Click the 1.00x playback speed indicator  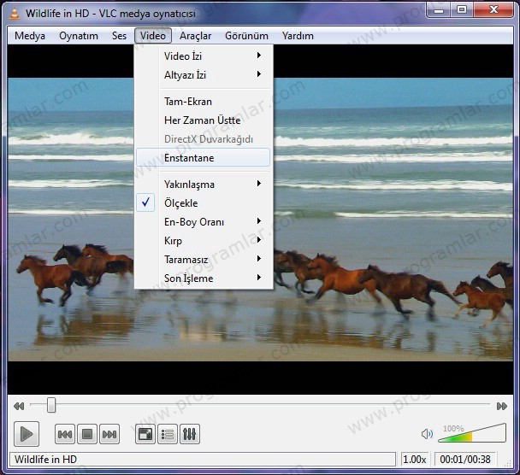[x=415, y=460]
